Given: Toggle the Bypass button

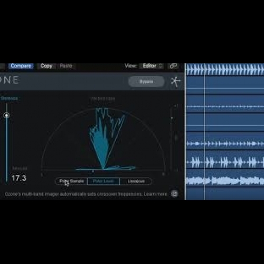Looking at the screenshot, I should (146, 82).
